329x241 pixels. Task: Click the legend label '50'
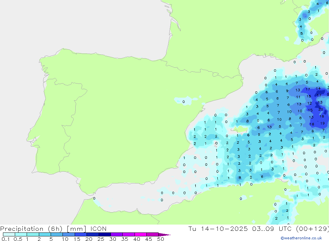tap(161, 239)
